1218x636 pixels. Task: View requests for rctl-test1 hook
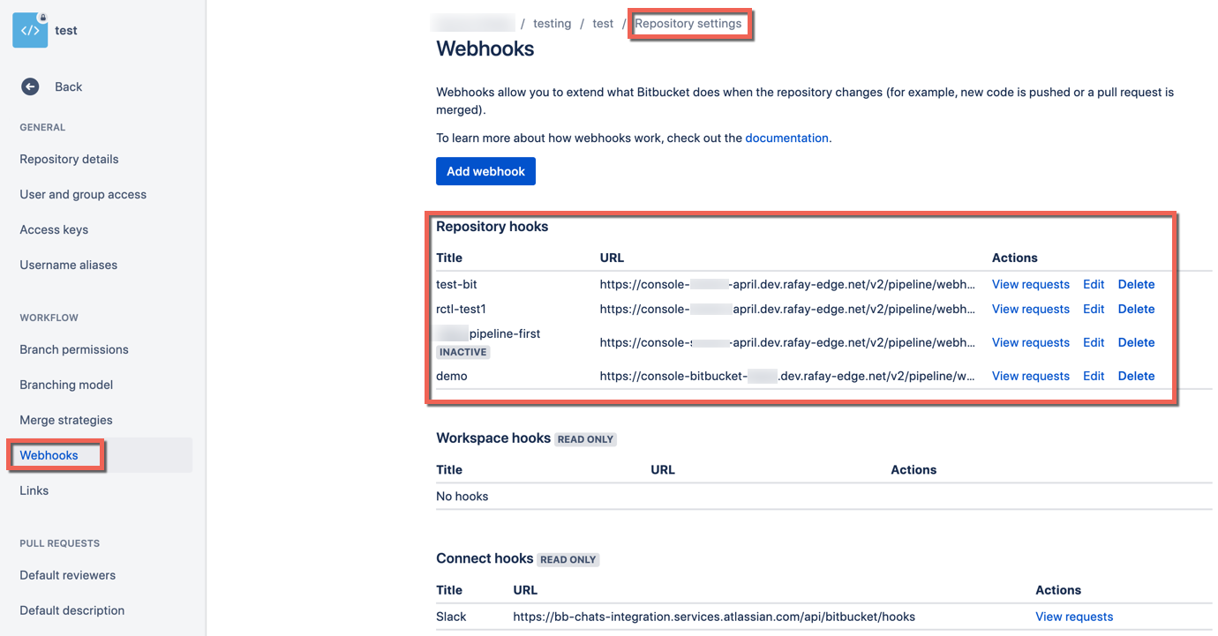1030,309
